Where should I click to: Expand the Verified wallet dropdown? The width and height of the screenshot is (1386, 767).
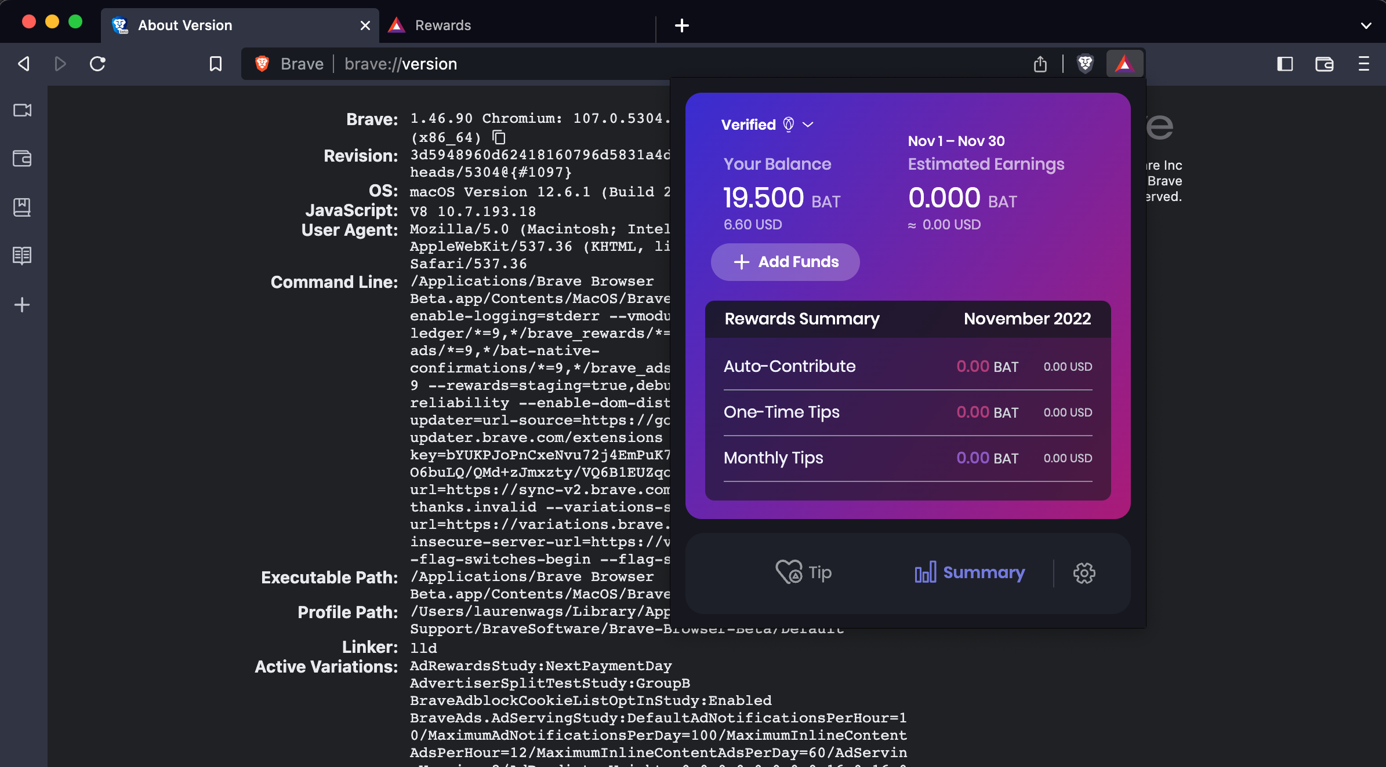808,124
